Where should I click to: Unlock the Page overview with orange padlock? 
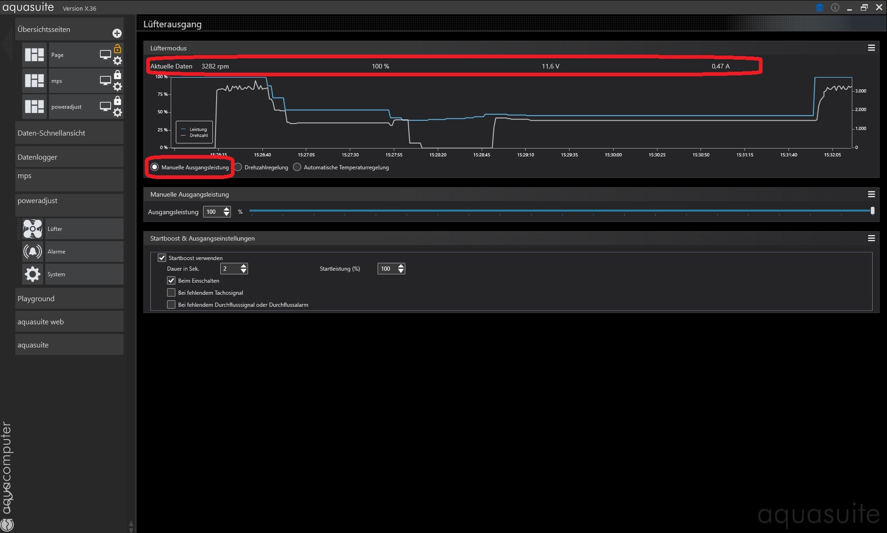click(x=118, y=49)
